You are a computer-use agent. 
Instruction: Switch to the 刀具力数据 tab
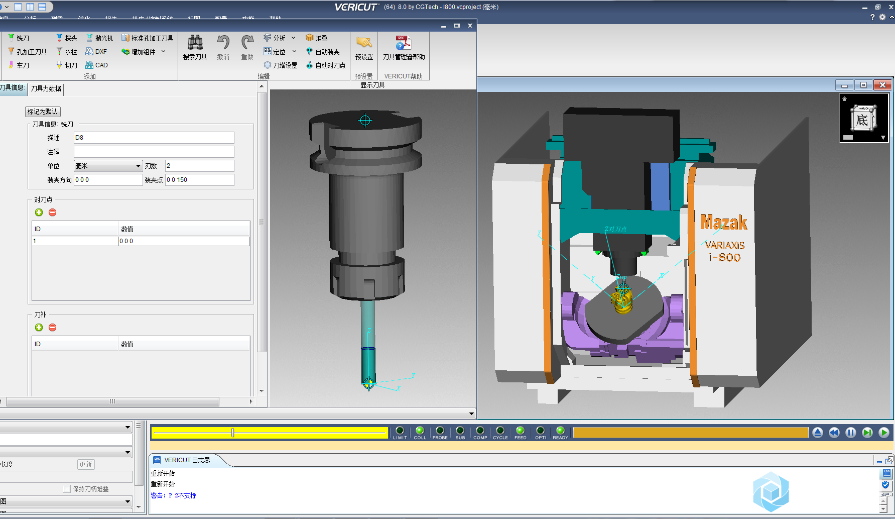pos(46,89)
